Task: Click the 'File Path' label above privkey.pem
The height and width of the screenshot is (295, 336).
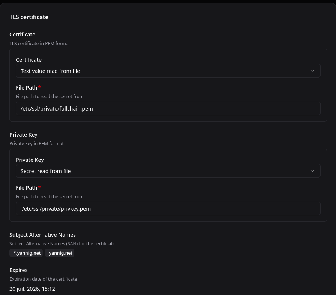Action: [x=26, y=188]
